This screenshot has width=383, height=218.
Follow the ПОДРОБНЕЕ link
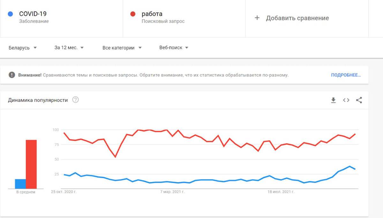pyautogui.click(x=346, y=75)
